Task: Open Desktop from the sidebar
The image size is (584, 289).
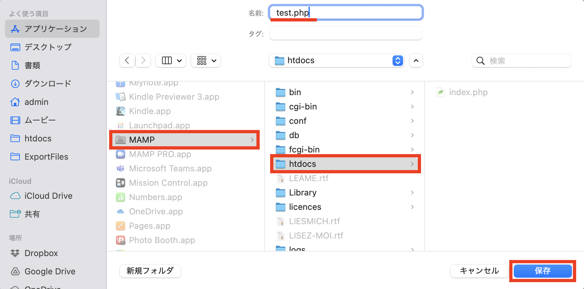Action: (52, 47)
